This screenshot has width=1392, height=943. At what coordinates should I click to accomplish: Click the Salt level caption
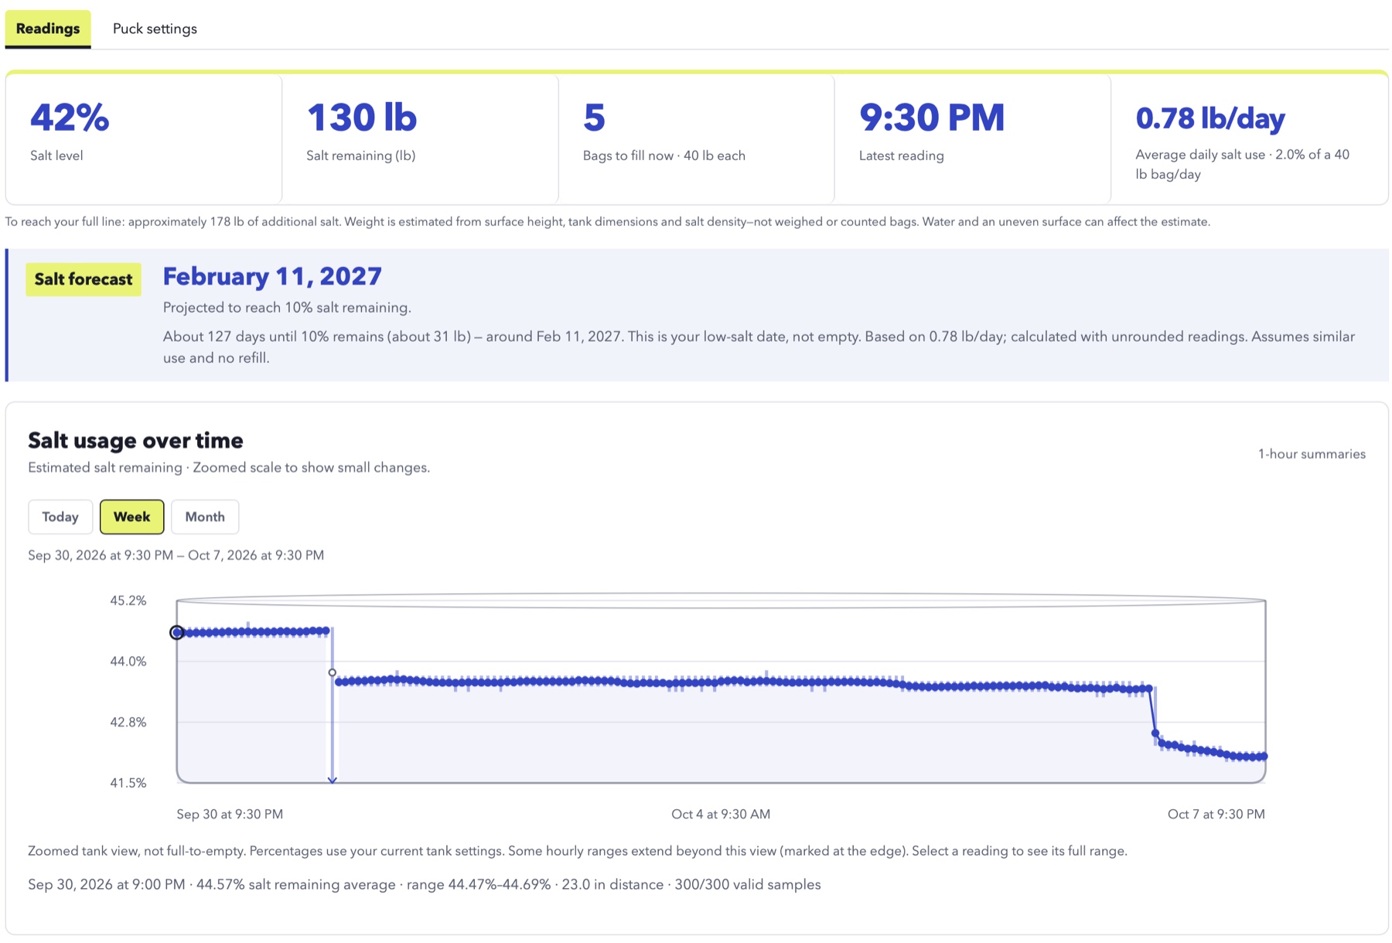click(x=56, y=155)
